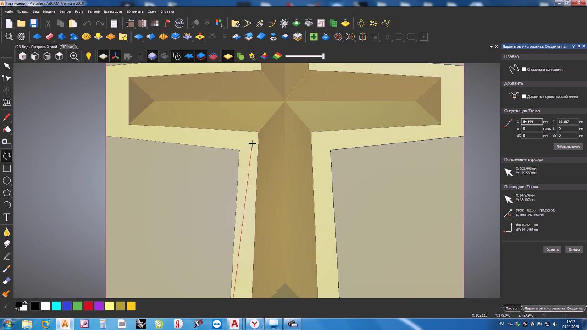
Task: Click the help '?' on the tool settings panel
Action: 573,47
